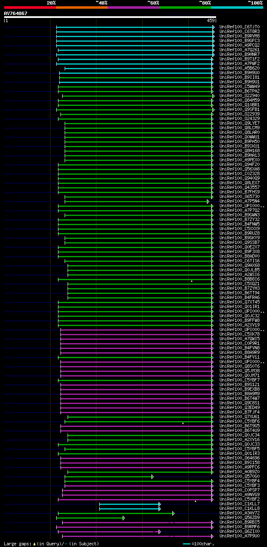Open the UniRef100_Q9SSB7 entry

(239, 243)
